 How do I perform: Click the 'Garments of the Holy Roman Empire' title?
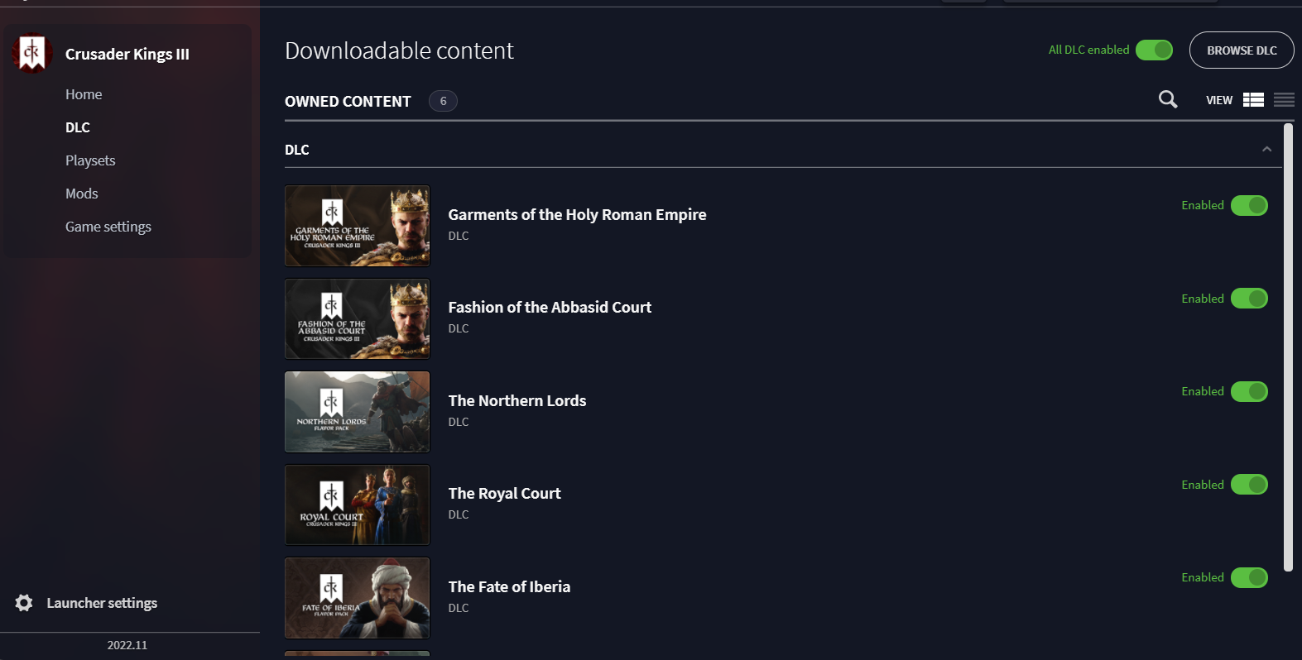pyautogui.click(x=577, y=215)
